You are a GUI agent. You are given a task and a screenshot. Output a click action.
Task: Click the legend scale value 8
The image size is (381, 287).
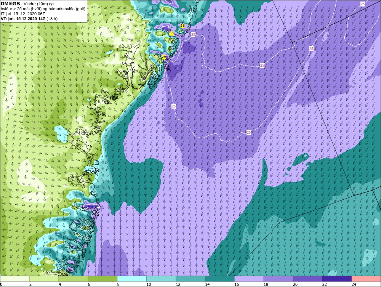pyautogui.click(x=118, y=284)
